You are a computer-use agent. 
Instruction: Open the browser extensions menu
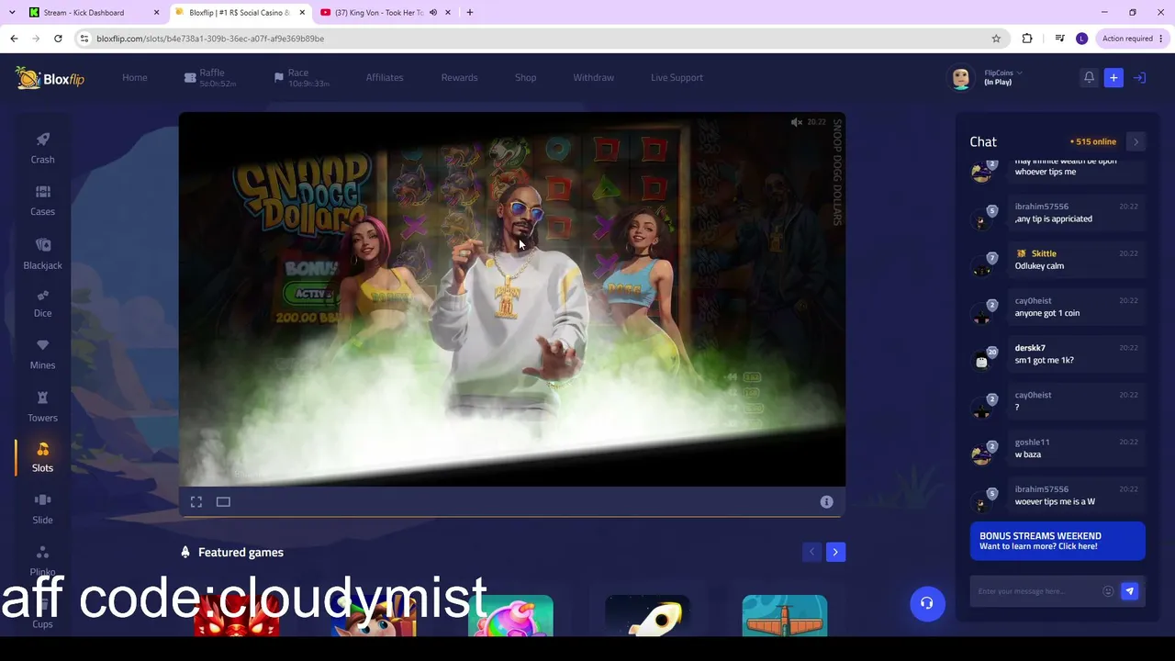pyautogui.click(x=1027, y=39)
